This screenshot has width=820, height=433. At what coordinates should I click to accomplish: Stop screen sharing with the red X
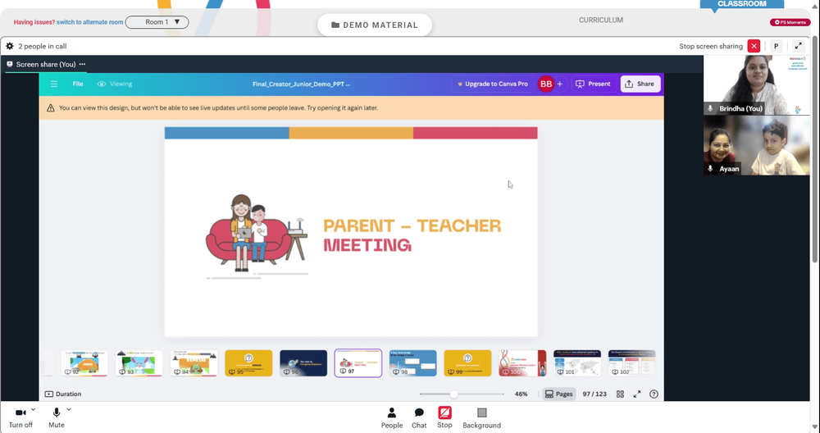pos(754,46)
